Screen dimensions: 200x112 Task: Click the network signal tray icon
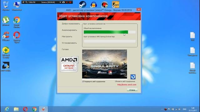(x=176, y=109)
